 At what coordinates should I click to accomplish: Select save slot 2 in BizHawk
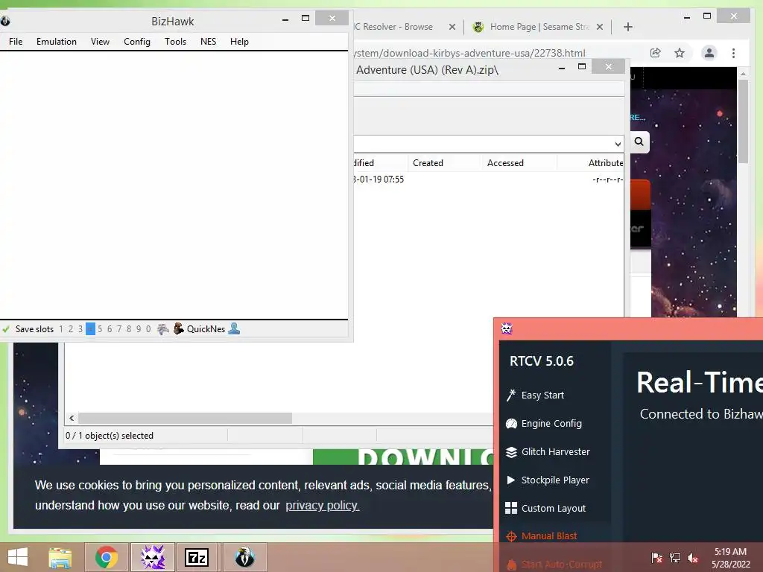71,329
